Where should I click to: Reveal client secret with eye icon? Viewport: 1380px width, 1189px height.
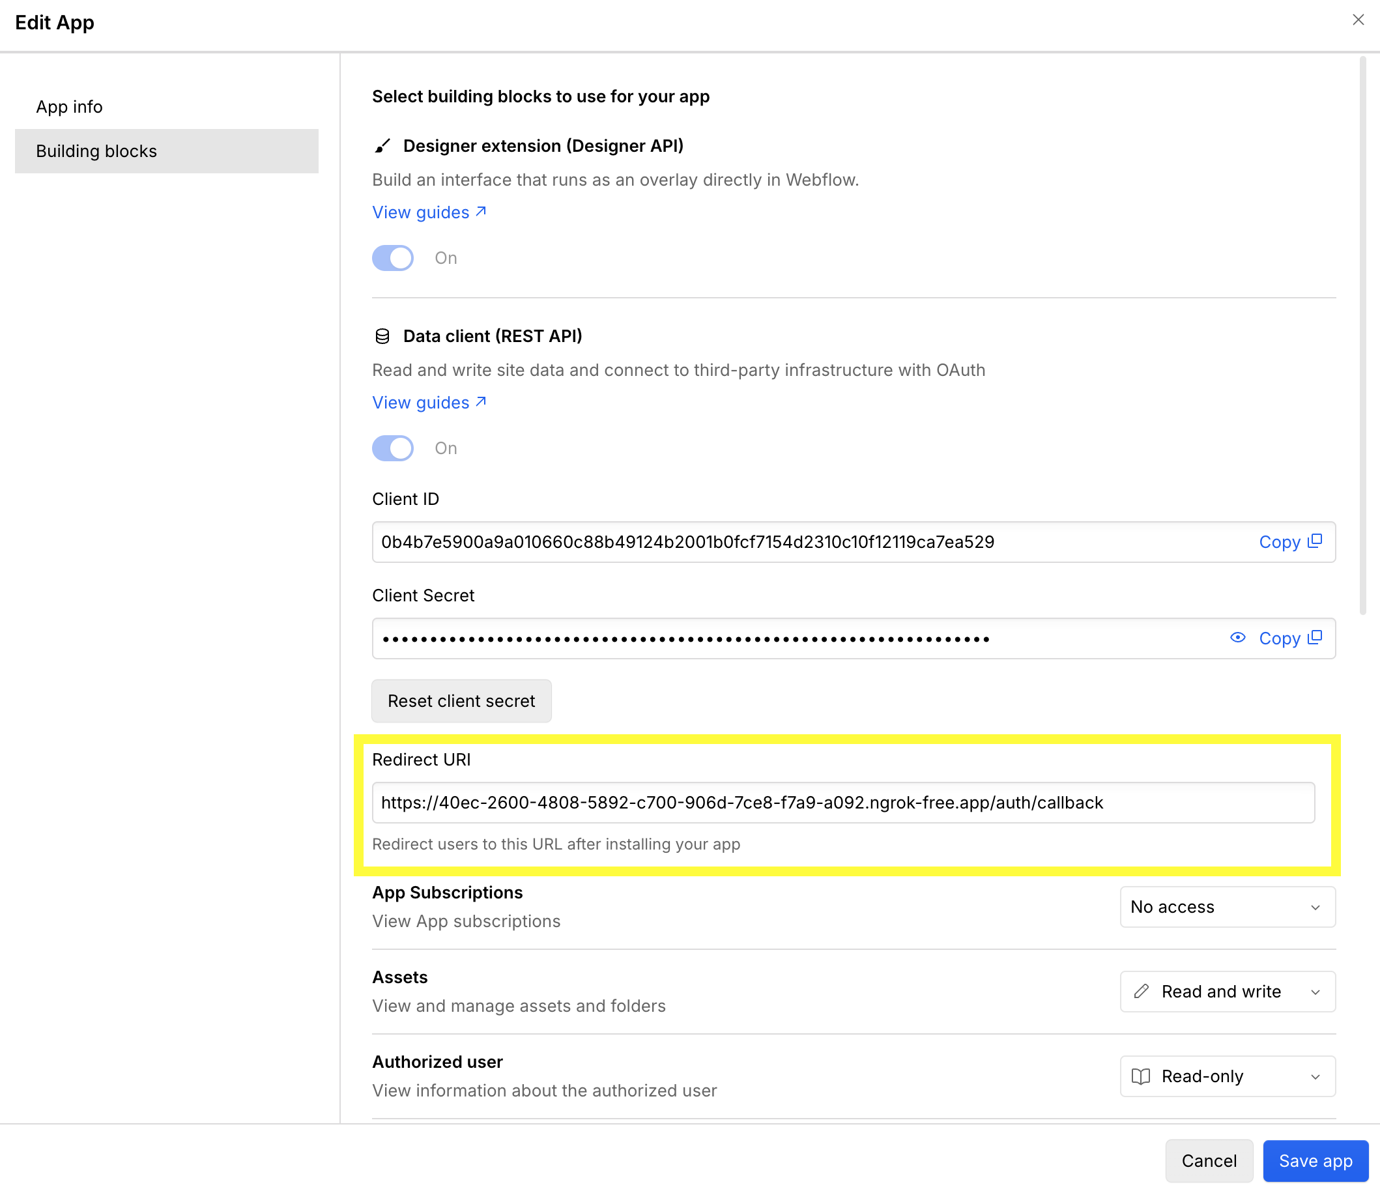click(1237, 638)
